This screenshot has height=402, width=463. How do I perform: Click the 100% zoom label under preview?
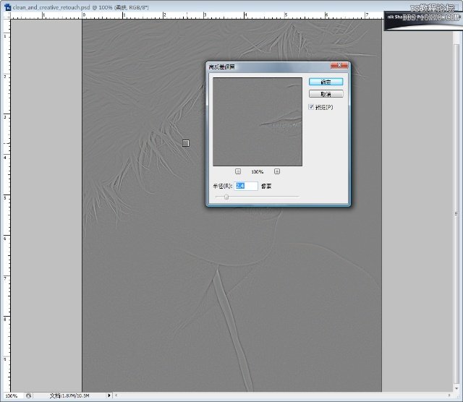tap(258, 172)
